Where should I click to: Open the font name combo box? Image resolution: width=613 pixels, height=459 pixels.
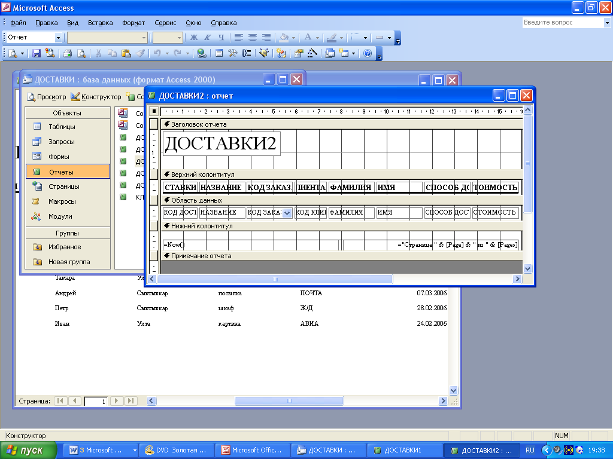[x=107, y=38]
